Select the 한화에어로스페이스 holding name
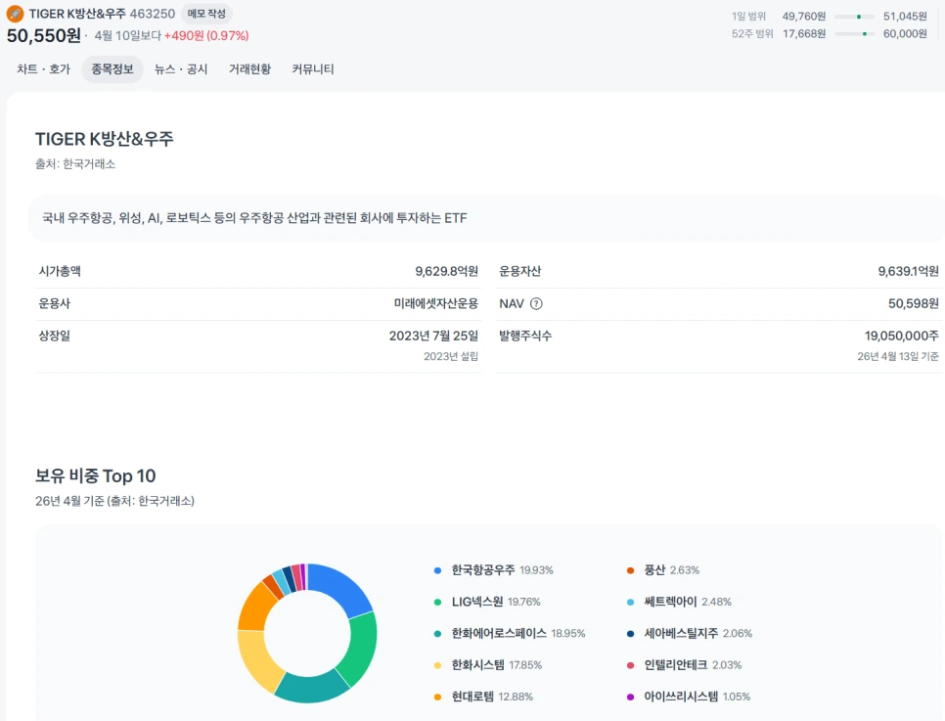Image resolution: width=945 pixels, height=721 pixels. (x=498, y=633)
